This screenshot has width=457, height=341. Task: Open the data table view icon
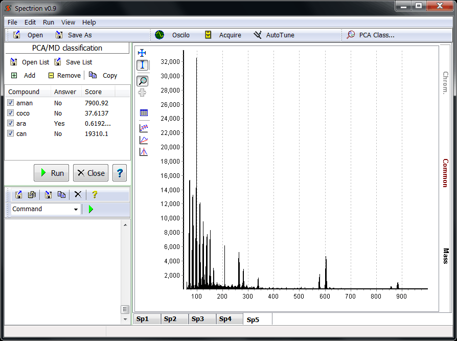[x=144, y=113]
